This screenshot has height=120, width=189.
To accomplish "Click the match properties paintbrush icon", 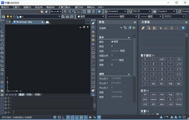I will 46,12.
